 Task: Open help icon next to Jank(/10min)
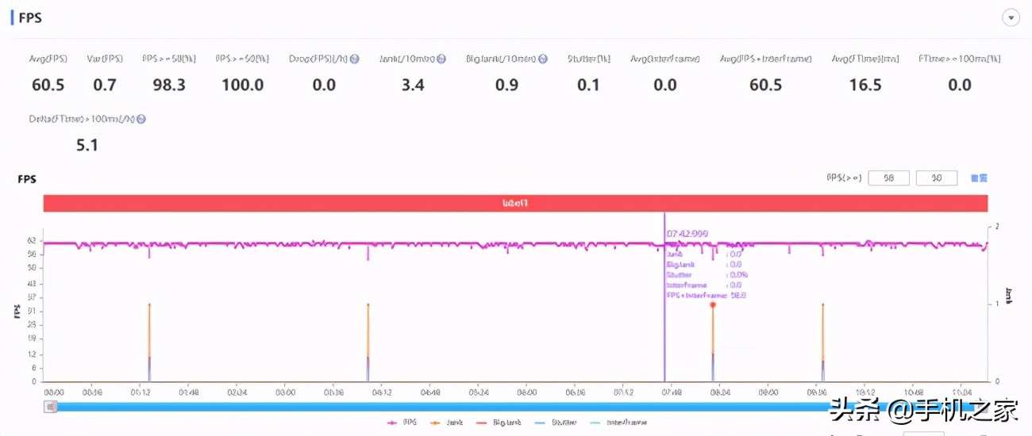pyautogui.click(x=441, y=59)
